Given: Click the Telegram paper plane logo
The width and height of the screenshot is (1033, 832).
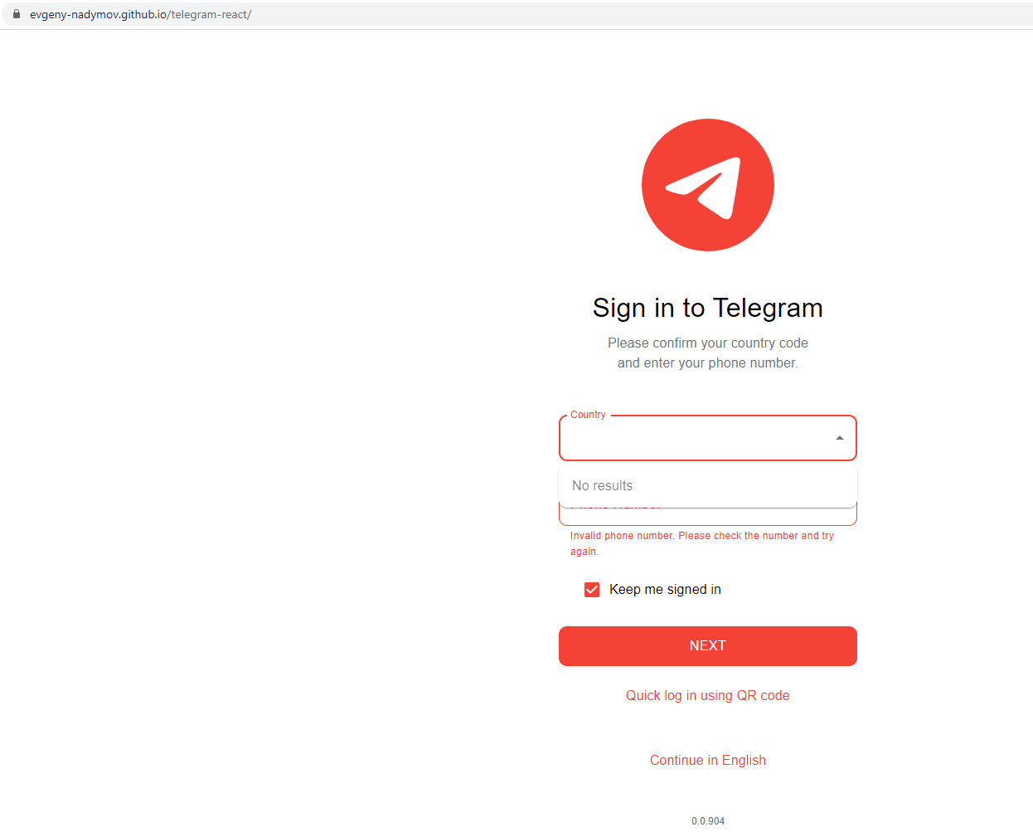Looking at the screenshot, I should point(707,185).
